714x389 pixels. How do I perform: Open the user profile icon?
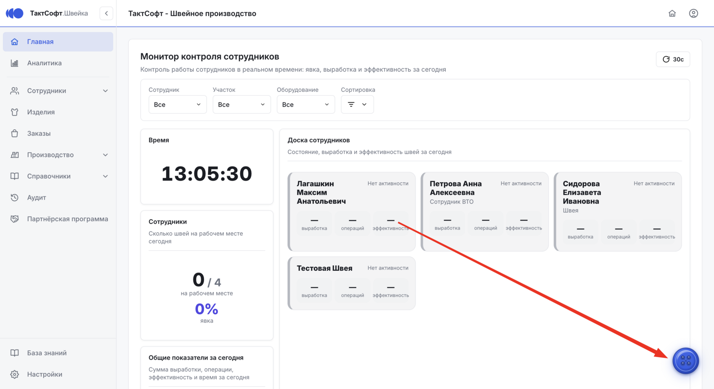click(x=693, y=13)
